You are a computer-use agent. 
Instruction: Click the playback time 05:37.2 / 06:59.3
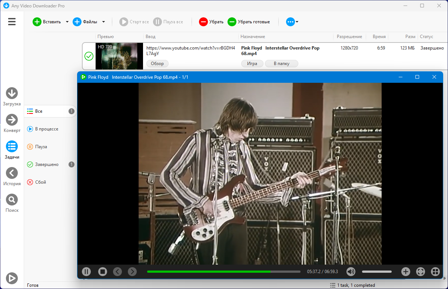(322, 272)
